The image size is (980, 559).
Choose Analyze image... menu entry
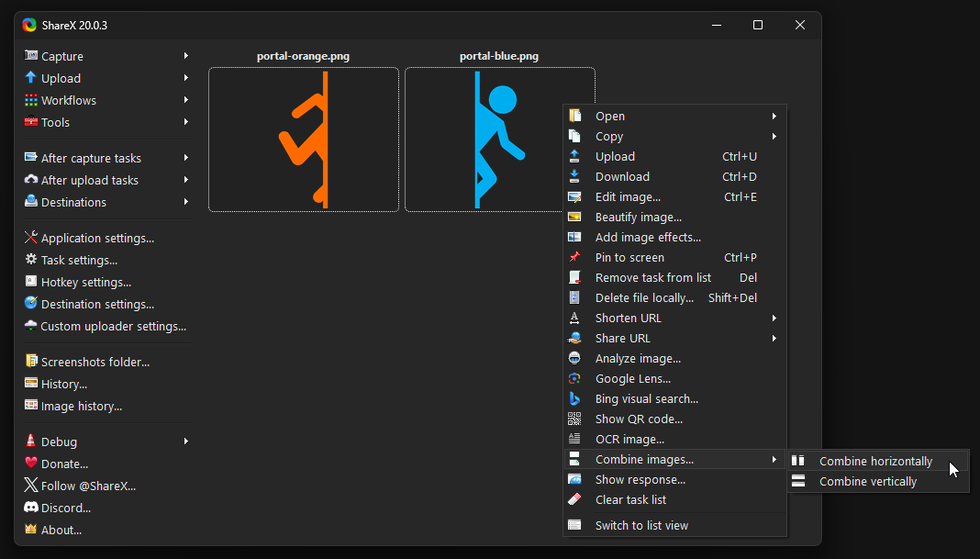[675, 358]
